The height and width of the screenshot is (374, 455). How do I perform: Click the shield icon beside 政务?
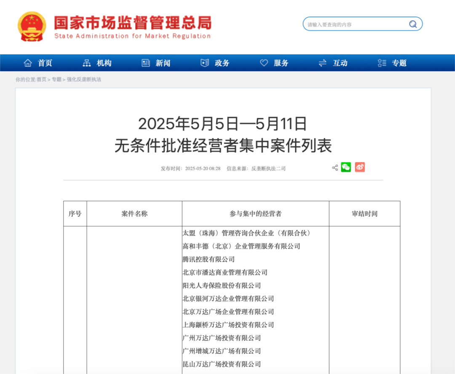(x=205, y=63)
